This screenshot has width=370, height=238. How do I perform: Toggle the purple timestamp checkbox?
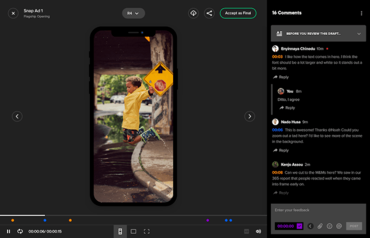pos(299,226)
